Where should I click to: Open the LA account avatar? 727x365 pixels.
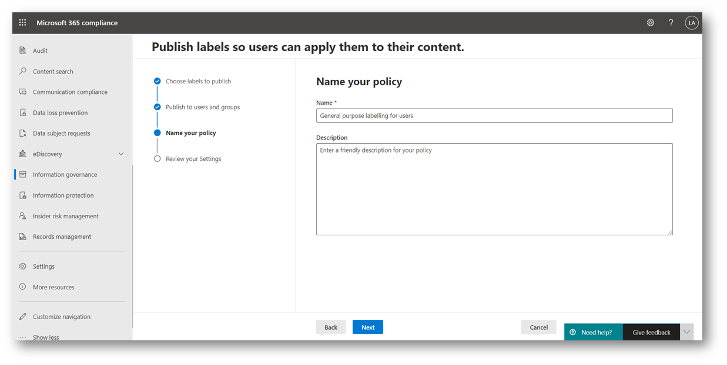pyautogui.click(x=692, y=23)
